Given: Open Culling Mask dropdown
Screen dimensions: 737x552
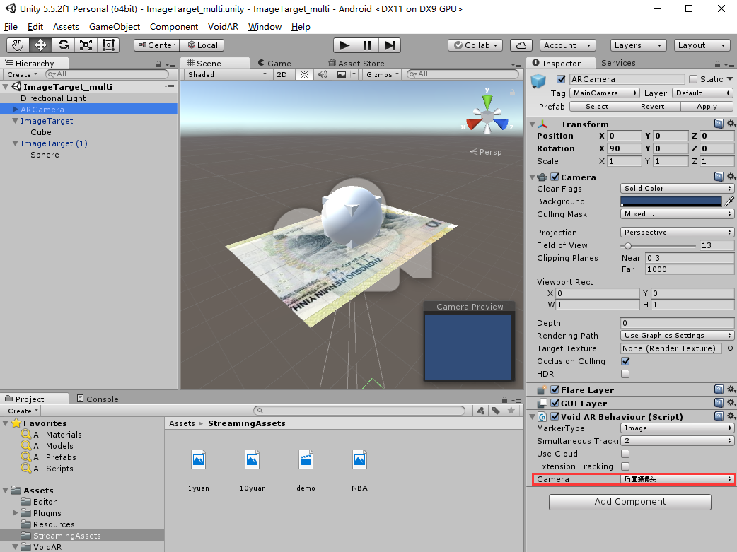Looking at the screenshot, I should (678, 214).
